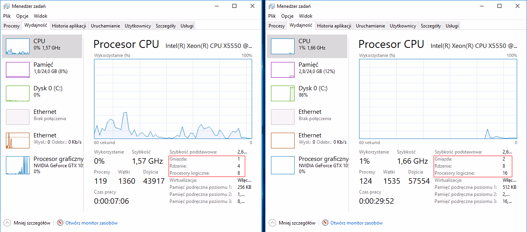Select Pamięć graph thumbnail in left window
The image size is (527, 232).
click(18, 70)
